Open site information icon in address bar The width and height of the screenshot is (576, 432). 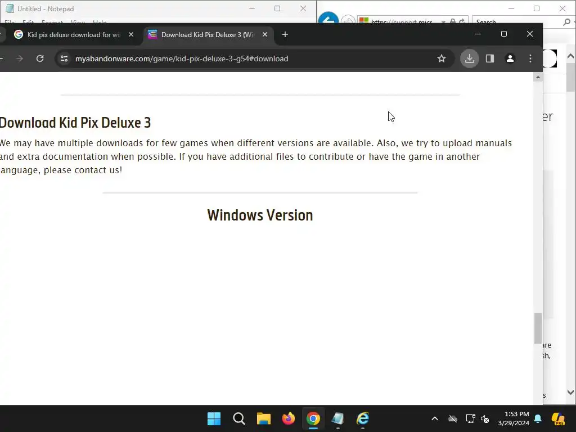pyautogui.click(x=64, y=58)
